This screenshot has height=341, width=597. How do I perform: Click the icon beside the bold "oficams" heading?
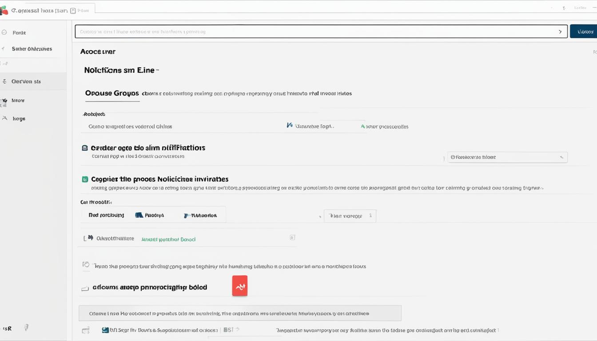85,289
